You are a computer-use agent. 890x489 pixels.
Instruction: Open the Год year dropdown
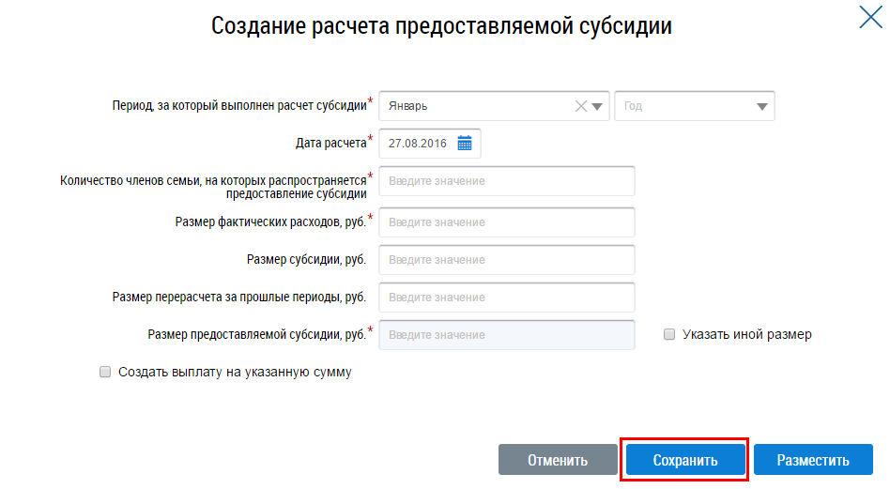pos(694,106)
